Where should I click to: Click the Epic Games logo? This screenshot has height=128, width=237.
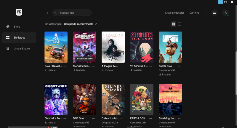[x=19, y=12]
